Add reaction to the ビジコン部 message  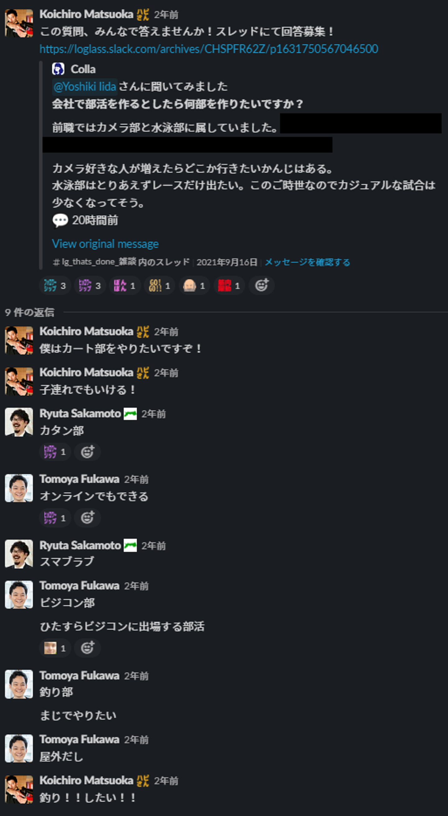click(87, 648)
